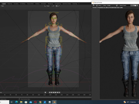Viewport: 139px width, 104px height.
Task: Open Windows Task View from taskbar
Action: [x=12, y=102]
